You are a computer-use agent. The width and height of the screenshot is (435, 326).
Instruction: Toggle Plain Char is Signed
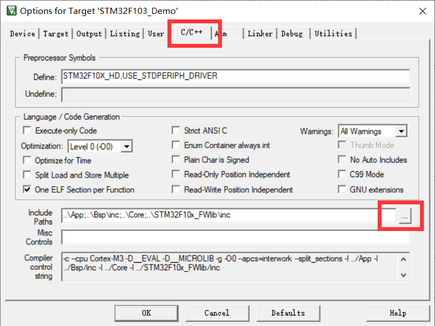(x=176, y=159)
